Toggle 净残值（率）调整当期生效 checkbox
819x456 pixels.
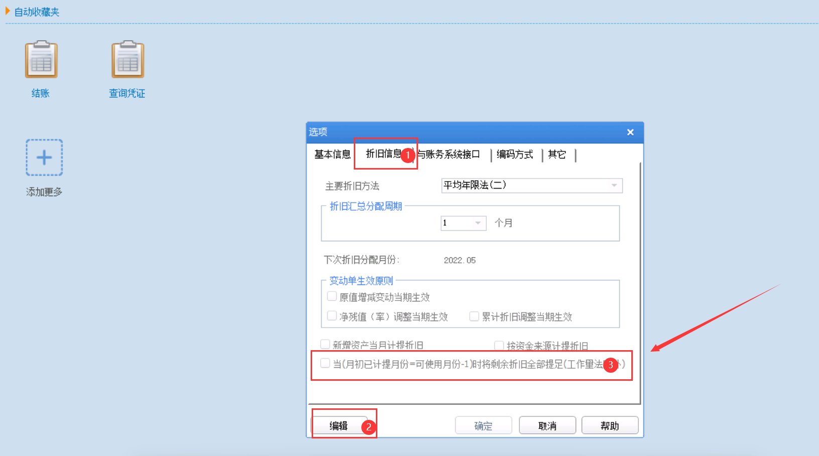click(332, 316)
